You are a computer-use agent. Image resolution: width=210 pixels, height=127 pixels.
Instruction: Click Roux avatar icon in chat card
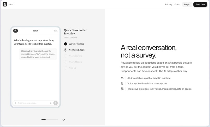coord(16,31)
